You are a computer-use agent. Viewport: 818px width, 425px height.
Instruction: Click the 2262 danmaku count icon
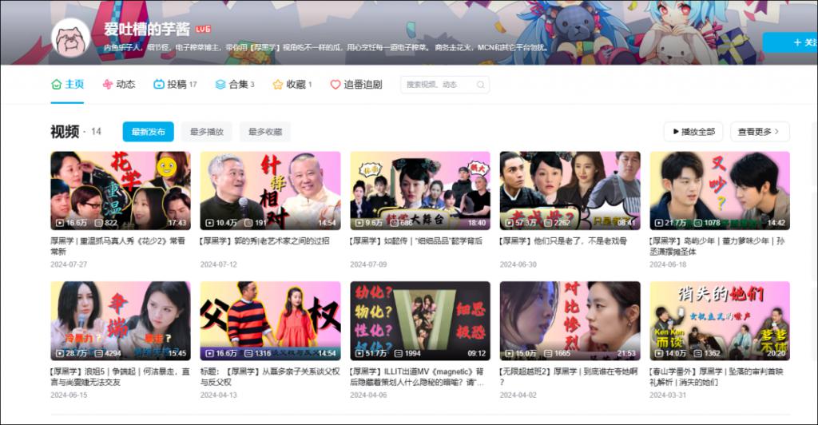click(x=548, y=223)
